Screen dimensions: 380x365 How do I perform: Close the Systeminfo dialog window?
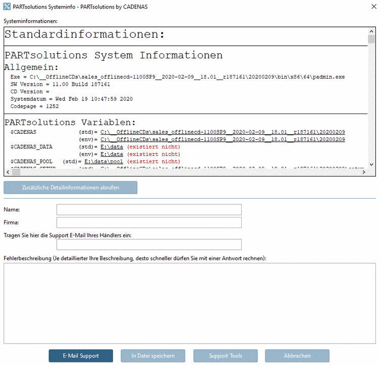click(374, 7)
